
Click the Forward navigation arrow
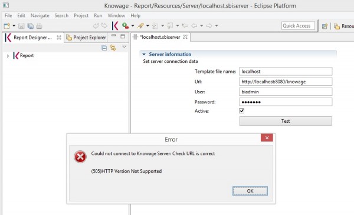pyautogui.click(x=209, y=26)
